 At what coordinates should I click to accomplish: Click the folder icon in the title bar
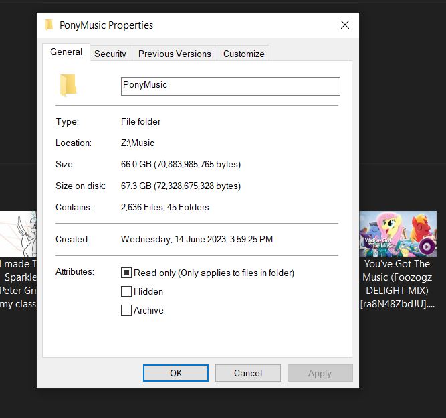pyautogui.click(x=49, y=25)
